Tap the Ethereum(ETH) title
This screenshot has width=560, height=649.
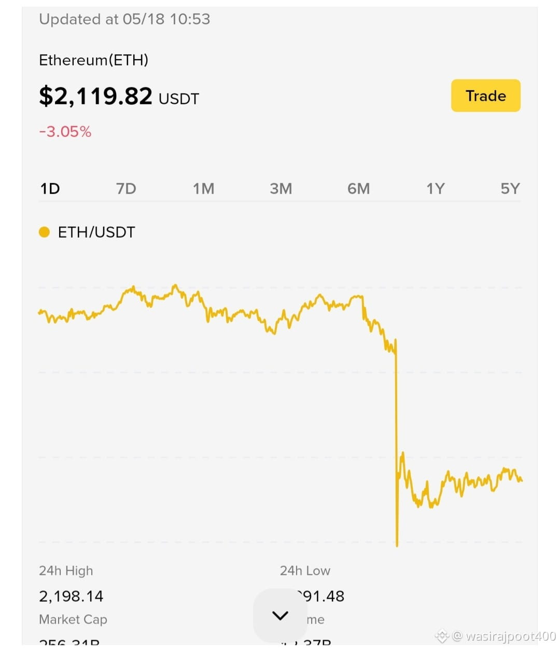(94, 60)
